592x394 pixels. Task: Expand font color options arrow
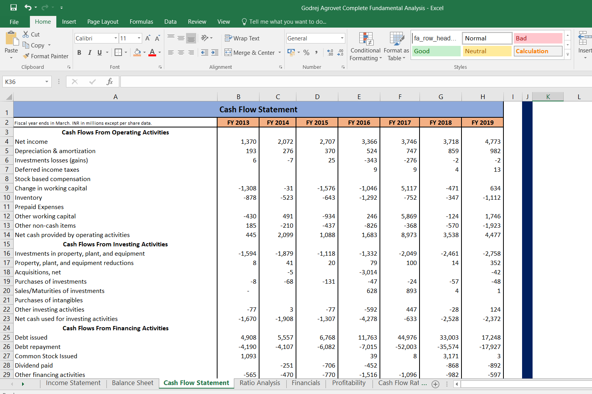(x=160, y=52)
